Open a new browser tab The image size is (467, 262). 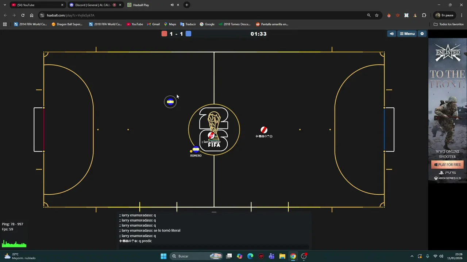187,5
